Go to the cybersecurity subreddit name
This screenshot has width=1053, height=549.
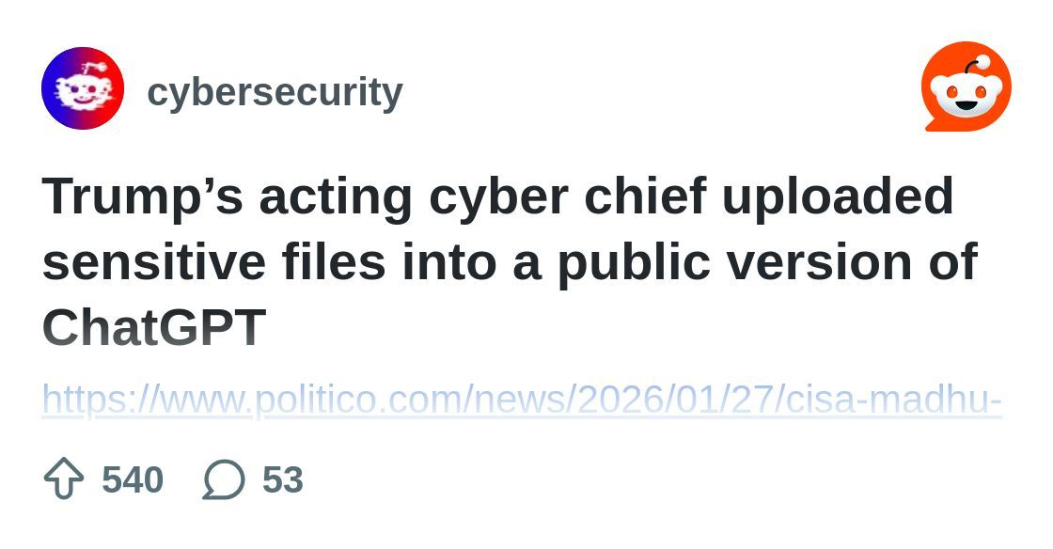(x=275, y=92)
